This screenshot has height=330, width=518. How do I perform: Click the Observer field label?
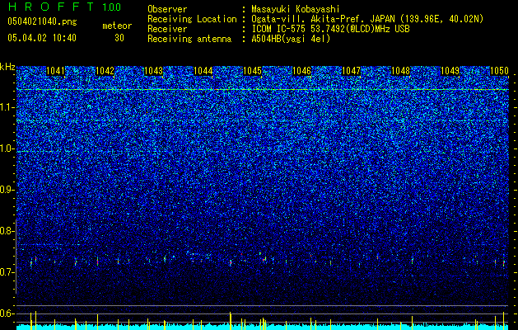(x=167, y=9)
